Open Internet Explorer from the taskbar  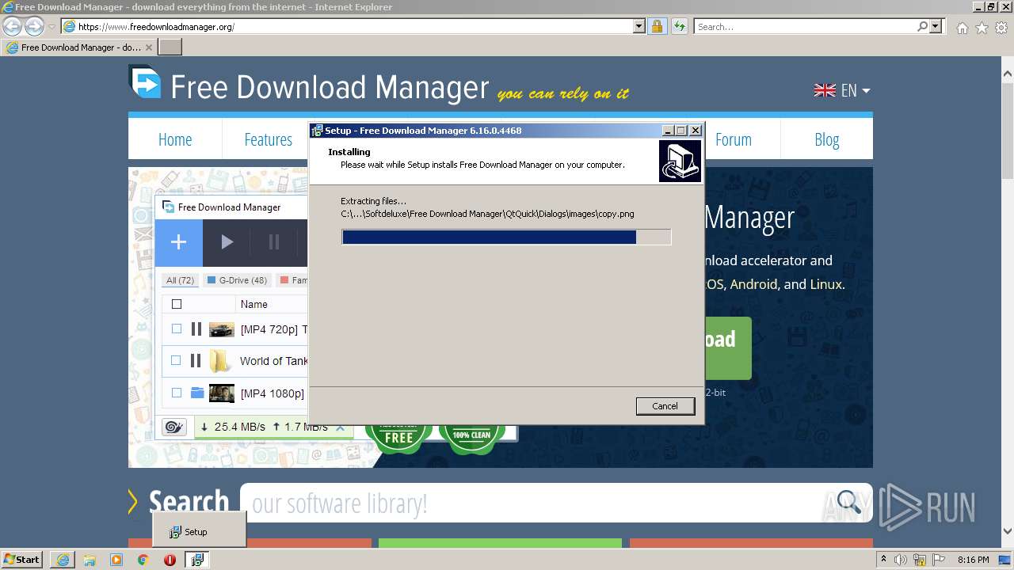point(63,560)
